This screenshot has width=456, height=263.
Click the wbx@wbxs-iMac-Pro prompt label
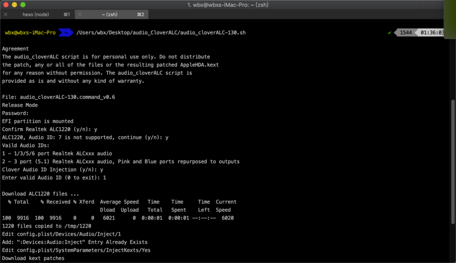[31, 33]
